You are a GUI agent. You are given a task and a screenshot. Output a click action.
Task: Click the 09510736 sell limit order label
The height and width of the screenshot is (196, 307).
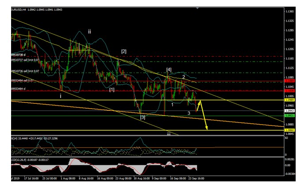pos(27,71)
